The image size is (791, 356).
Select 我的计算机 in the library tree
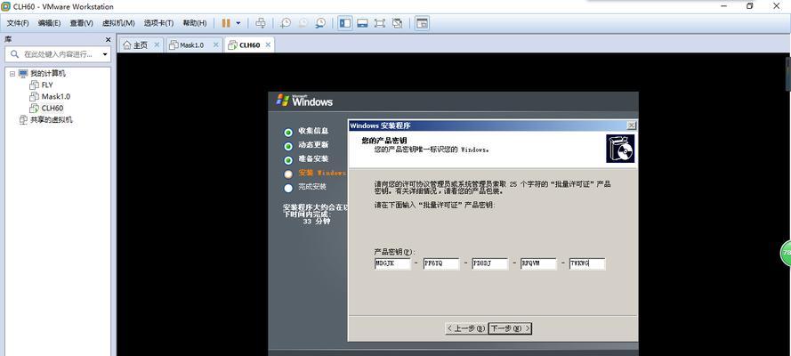tap(47, 74)
